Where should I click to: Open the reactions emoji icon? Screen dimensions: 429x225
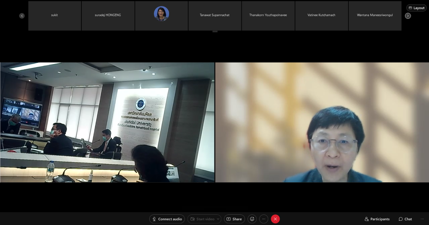click(252, 219)
